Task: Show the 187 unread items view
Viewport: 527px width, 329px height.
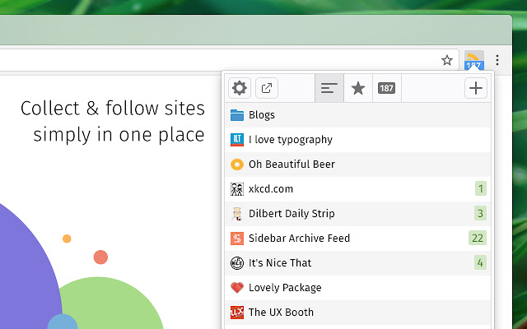Action: point(386,89)
